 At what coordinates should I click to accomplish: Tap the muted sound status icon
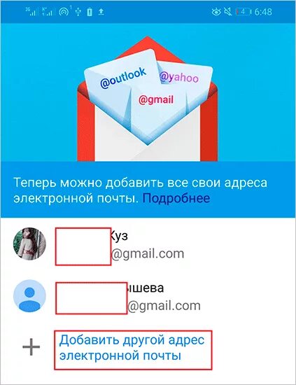(228, 12)
